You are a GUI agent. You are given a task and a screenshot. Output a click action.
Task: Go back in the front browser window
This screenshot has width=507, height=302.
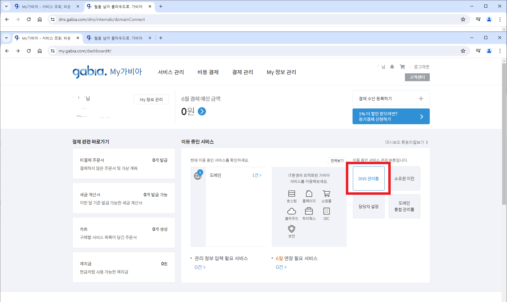pyautogui.click(x=7, y=51)
